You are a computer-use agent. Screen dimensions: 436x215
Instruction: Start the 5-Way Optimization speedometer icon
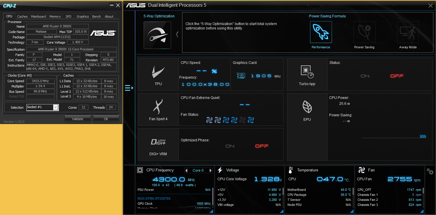coord(157,35)
